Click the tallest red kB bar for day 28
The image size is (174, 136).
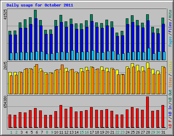pyautogui.click(x=147, y=112)
